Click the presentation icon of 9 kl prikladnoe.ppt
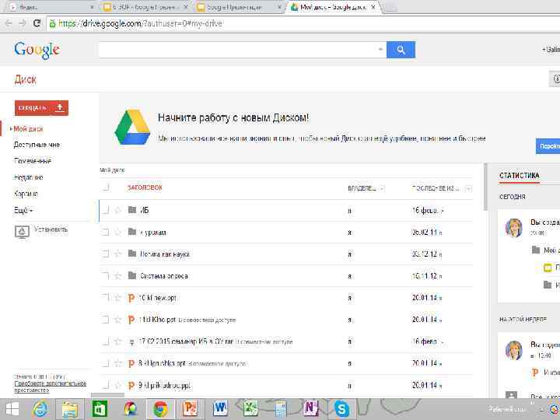This screenshot has width=560, height=420. tap(131, 385)
